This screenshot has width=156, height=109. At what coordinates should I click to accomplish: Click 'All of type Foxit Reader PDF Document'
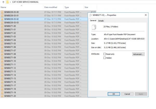point(120,35)
